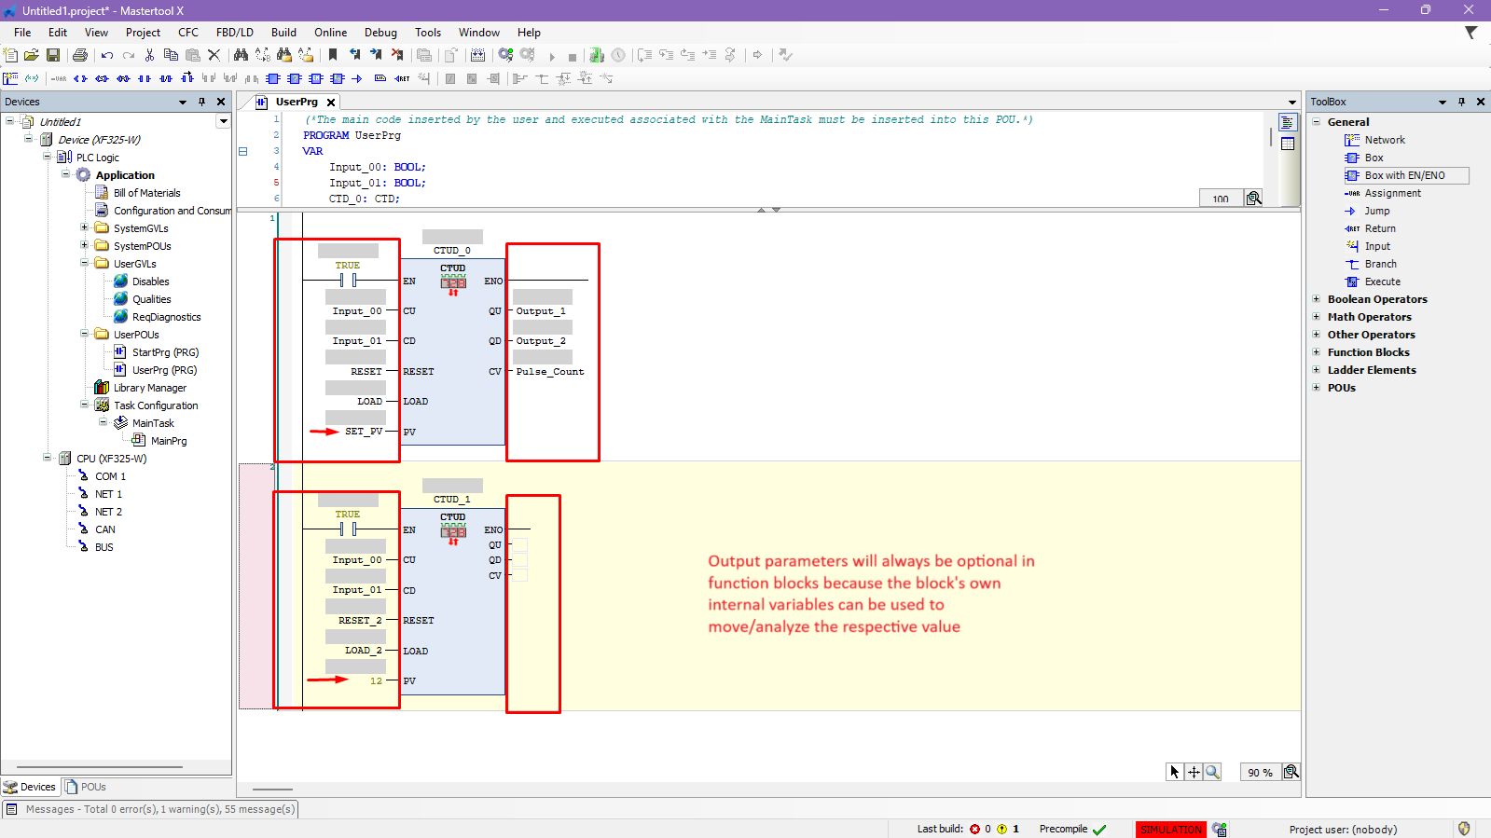Toggle pin on the Devices panel
The width and height of the screenshot is (1491, 838).
coord(201,102)
